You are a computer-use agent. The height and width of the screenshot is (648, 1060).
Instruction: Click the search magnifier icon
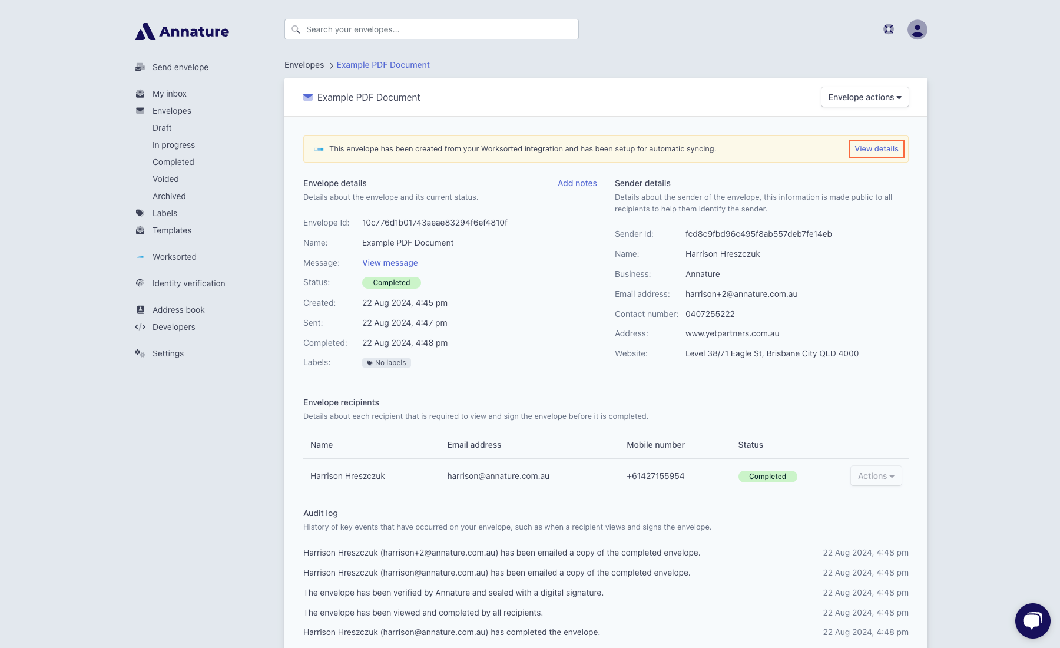click(x=296, y=29)
